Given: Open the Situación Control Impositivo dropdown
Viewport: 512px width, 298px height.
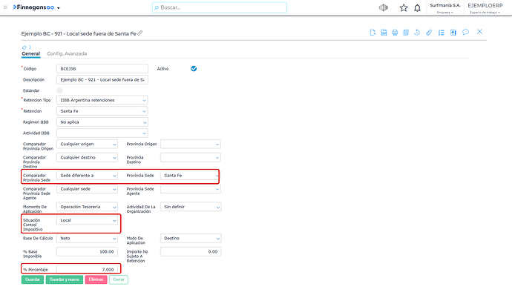Looking at the screenshot, I should [87, 220].
